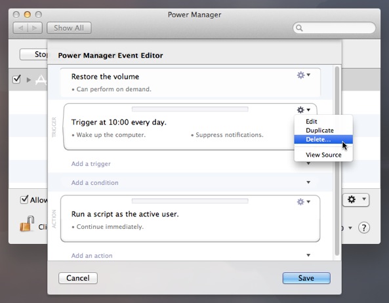The width and height of the screenshot is (389, 303).
Task: Minimize the Power Manager window
Action: (x=28, y=14)
